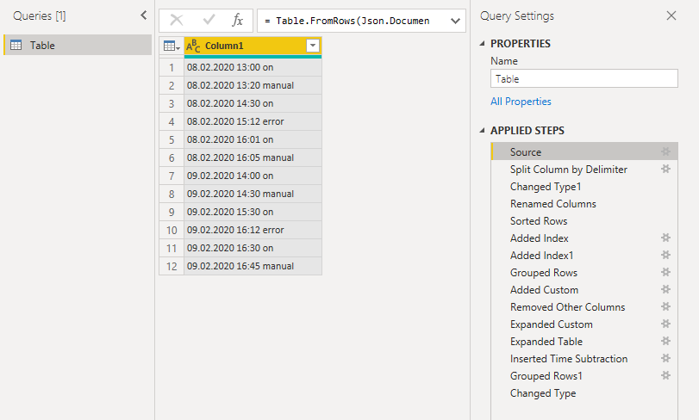This screenshot has height=420, width=699.
Task: Click cell '08.02.2020 15:12 error'
Action: [x=253, y=121]
